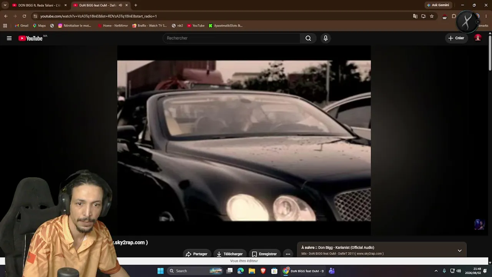Focus the Rechercher search field
Screen dimensions: 492x277
232,38
